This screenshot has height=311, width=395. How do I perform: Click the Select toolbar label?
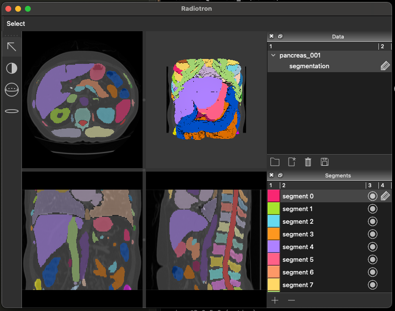point(16,23)
